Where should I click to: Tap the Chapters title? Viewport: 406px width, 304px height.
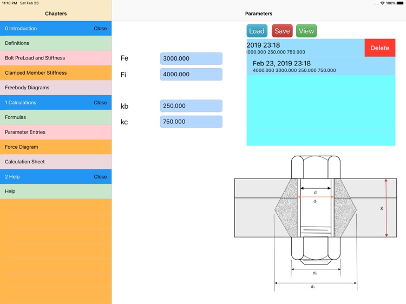56,14
